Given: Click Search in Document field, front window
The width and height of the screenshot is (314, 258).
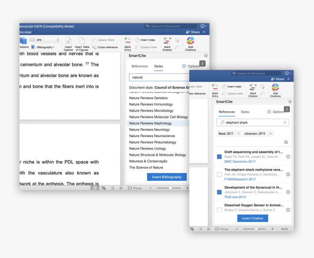Looking at the screenshot, I should pos(256,73).
